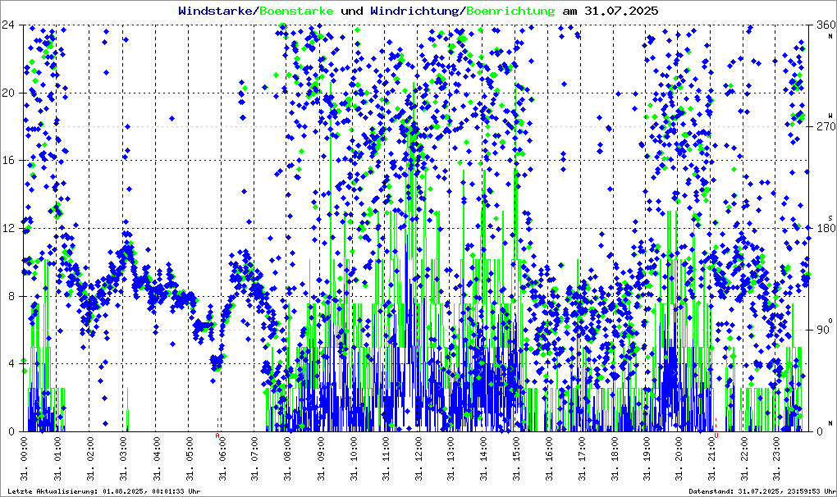Click the left axis value 8

(x=11, y=296)
